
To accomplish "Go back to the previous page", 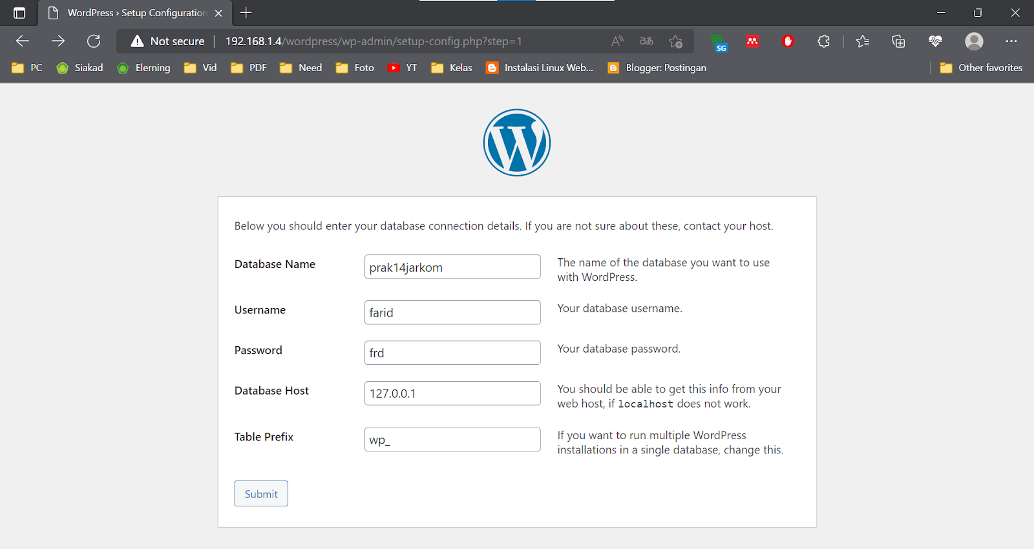I will pos(23,41).
